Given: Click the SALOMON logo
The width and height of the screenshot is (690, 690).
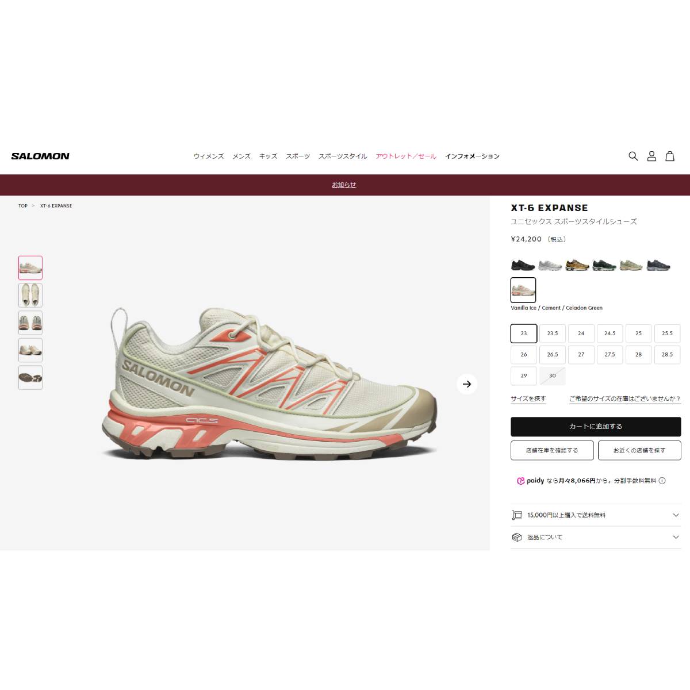Looking at the screenshot, I should click(x=40, y=156).
